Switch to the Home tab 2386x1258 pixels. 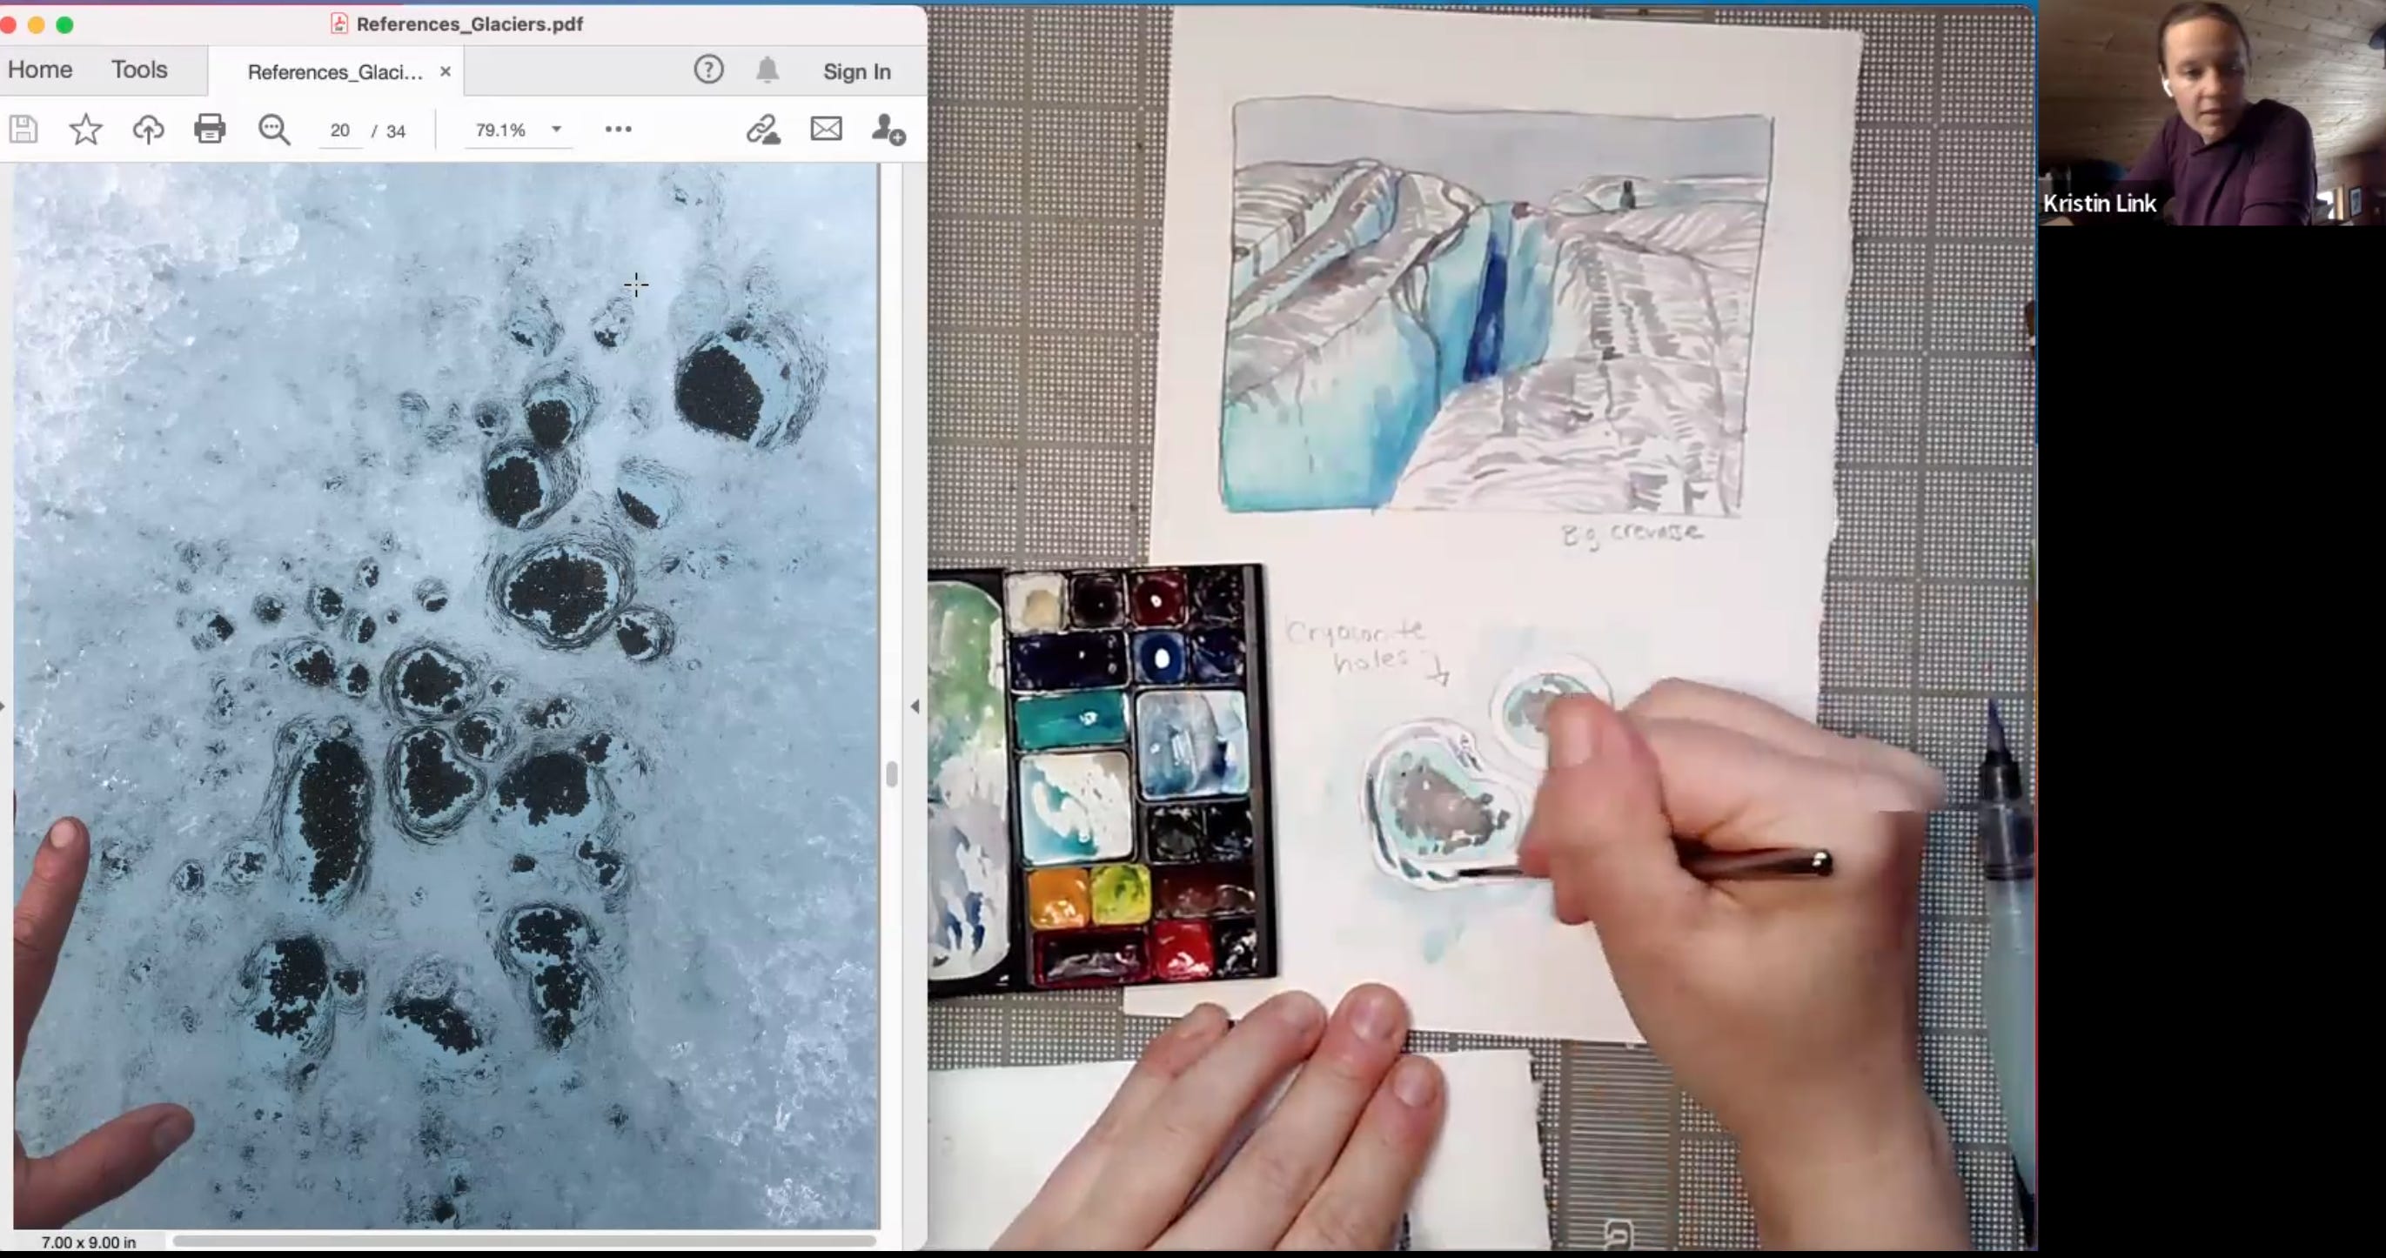tap(40, 70)
